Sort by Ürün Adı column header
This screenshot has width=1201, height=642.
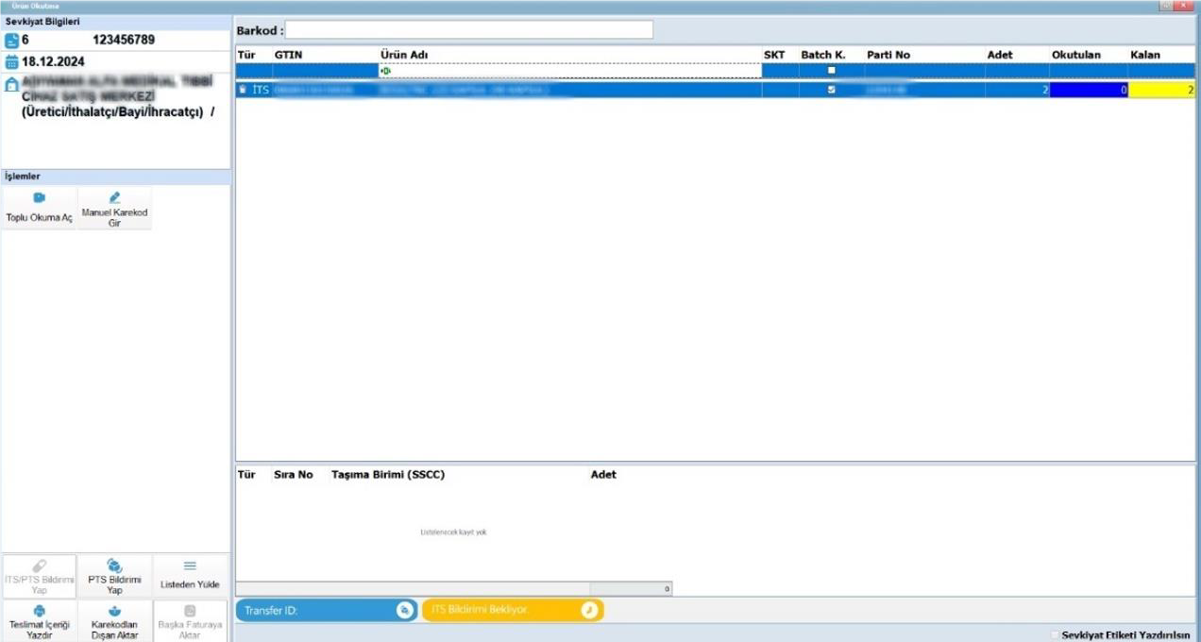(405, 55)
